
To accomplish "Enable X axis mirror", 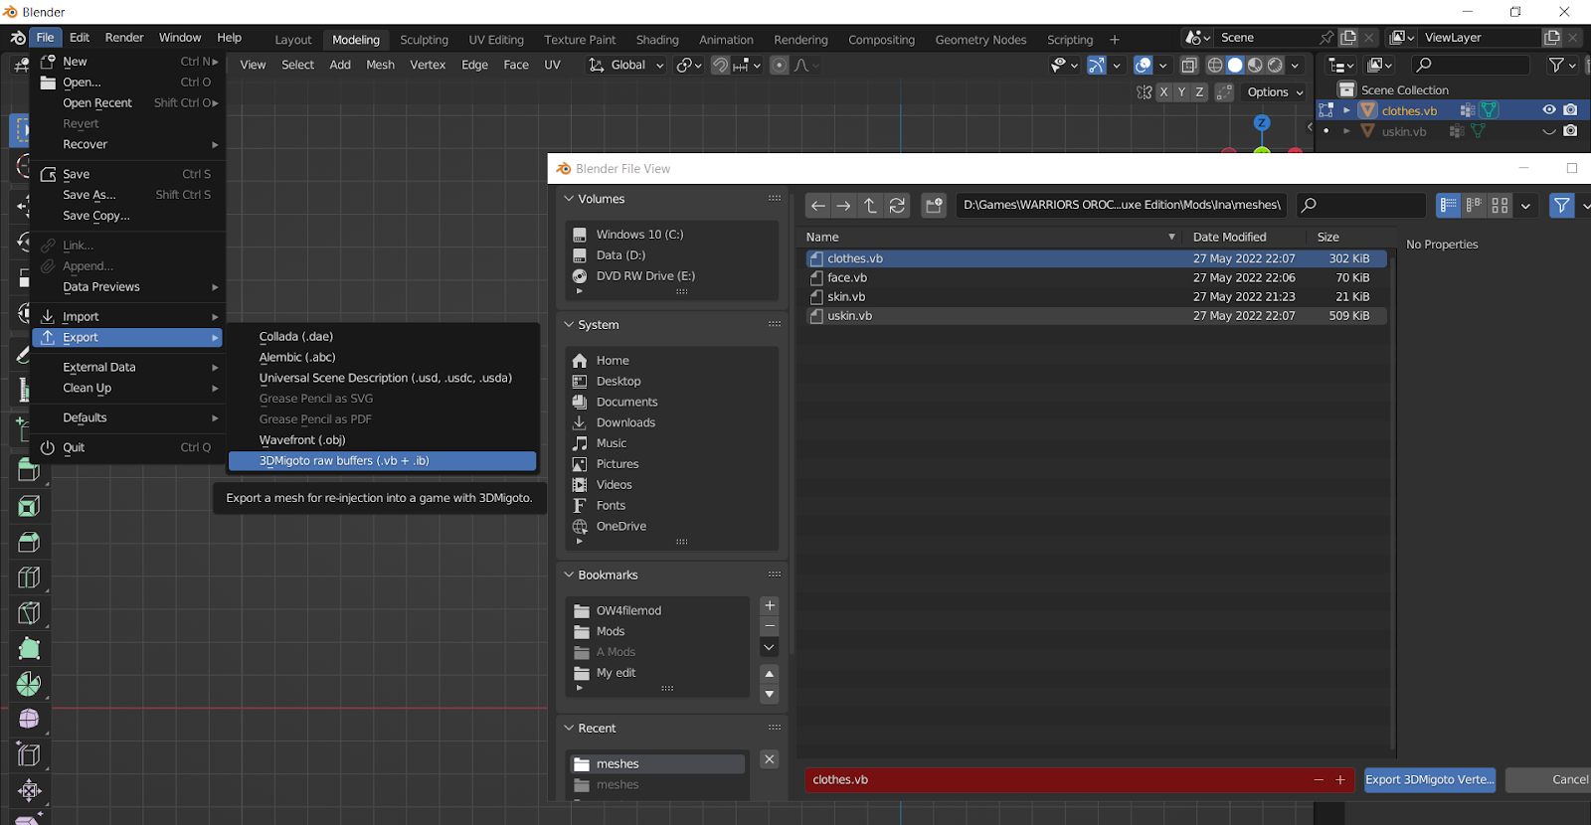I will pyautogui.click(x=1163, y=91).
